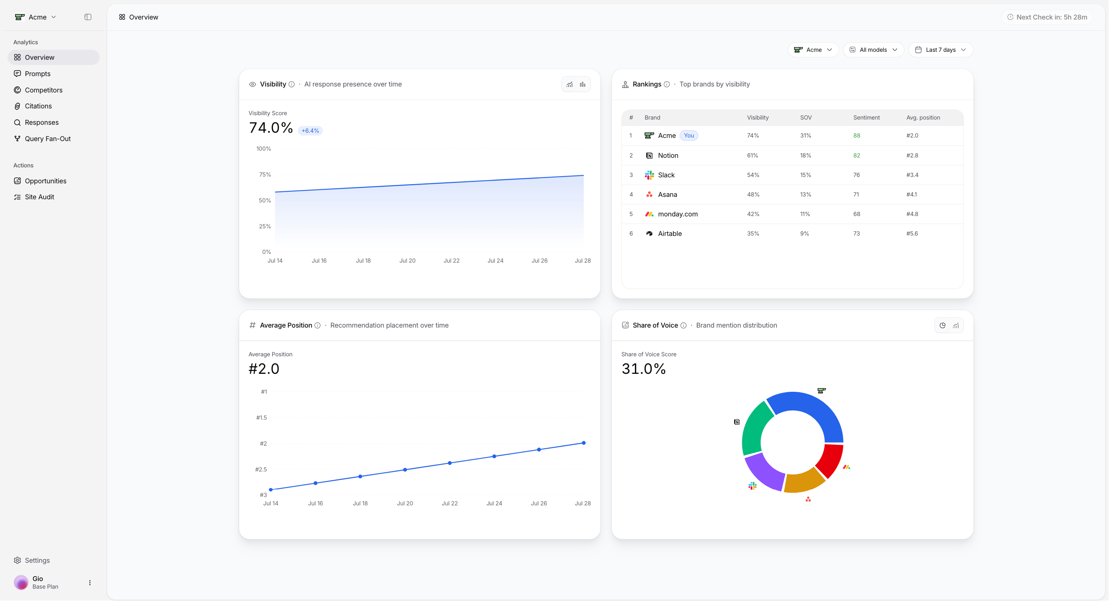The height and width of the screenshot is (601, 1109).
Task: Open Citations in the sidebar
Action: [53, 106]
